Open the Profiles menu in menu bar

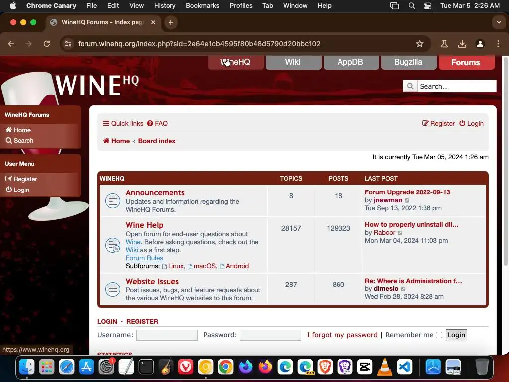pos(241,6)
